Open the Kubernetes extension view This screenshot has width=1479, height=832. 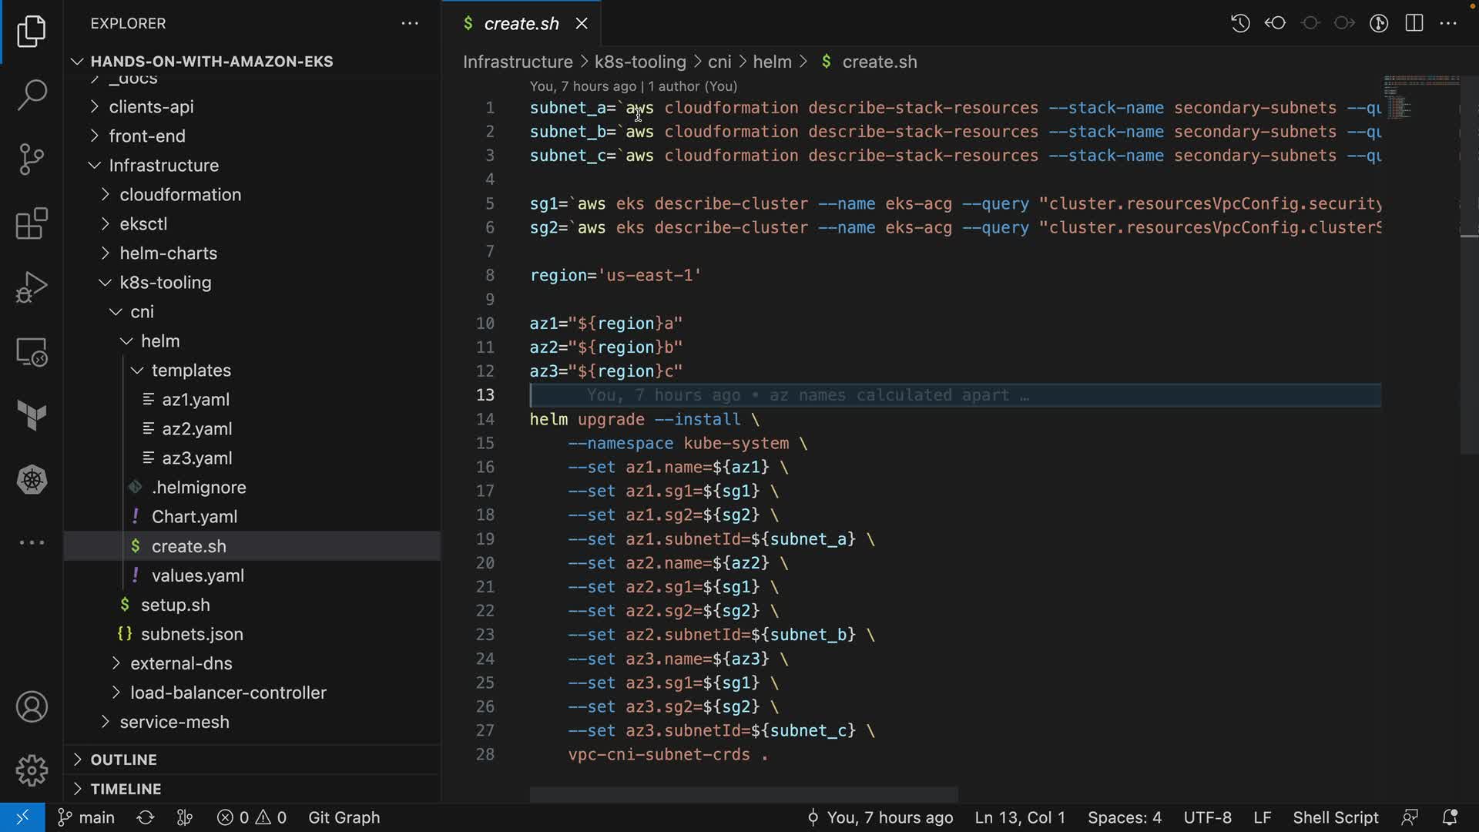[x=32, y=480]
